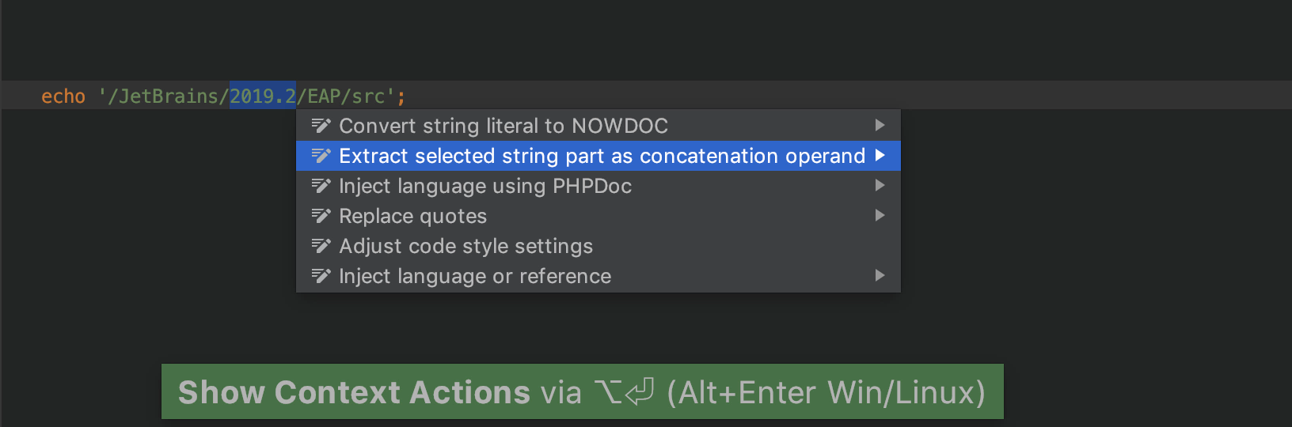Expand submenu arrow for Extract selected string part
The width and height of the screenshot is (1292, 427).
point(880,155)
